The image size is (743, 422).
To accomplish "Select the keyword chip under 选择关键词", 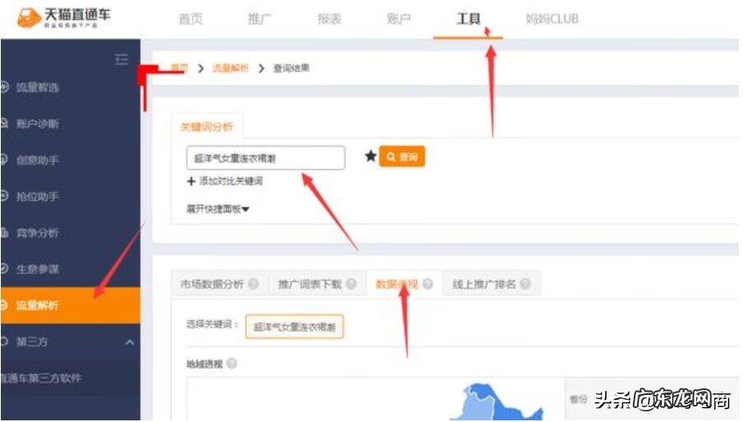I will 294,327.
